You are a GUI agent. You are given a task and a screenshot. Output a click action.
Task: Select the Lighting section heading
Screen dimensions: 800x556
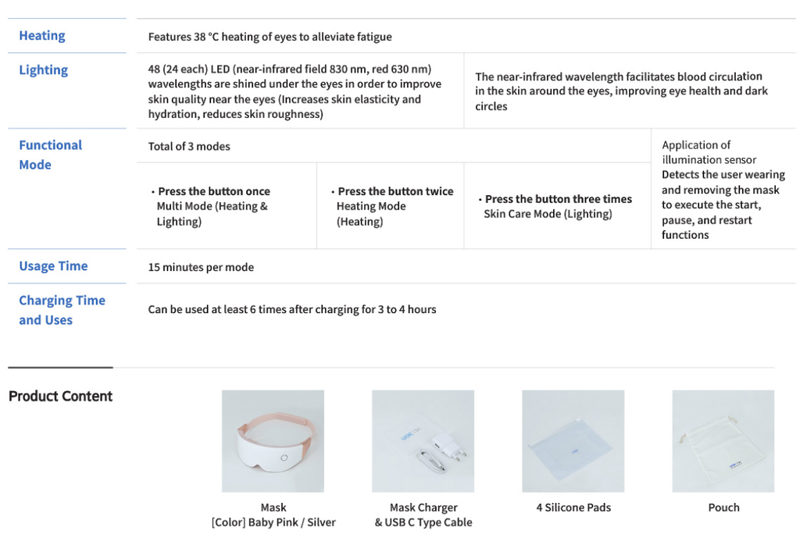pos(44,69)
